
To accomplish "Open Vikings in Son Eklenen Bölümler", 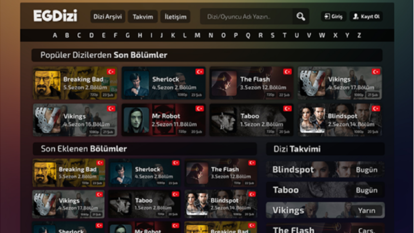I will pyautogui.click(x=68, y=204).
